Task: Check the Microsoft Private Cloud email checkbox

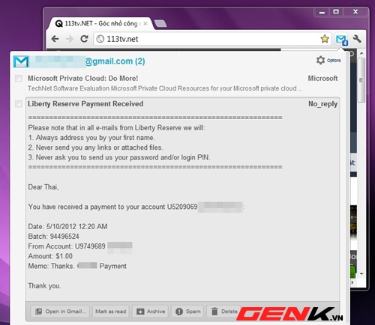Action: point(19,79)
